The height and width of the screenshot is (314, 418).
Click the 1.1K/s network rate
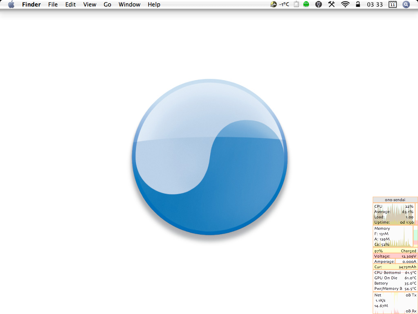[380, 301]
